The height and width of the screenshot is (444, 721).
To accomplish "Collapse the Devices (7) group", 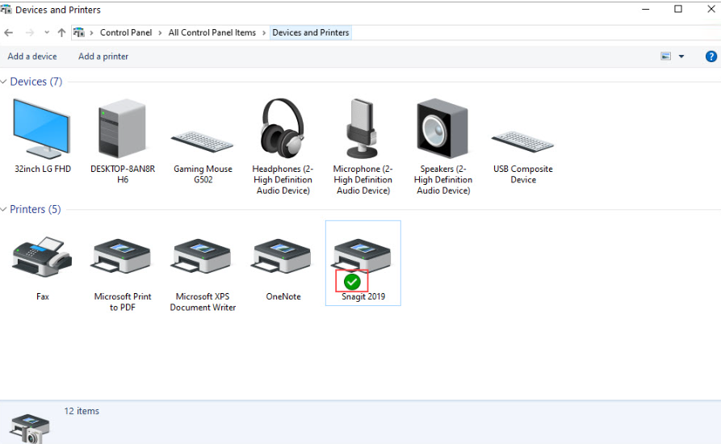I will (x=4, y=82).
